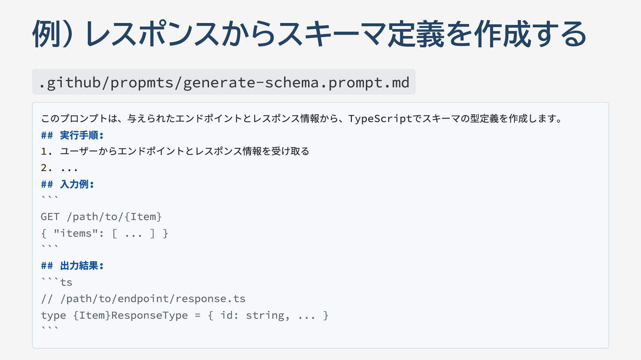Click step 1 ユーザーからエンドポイント line
This screenshot has width=641, height=360.
tap(175, 151)
